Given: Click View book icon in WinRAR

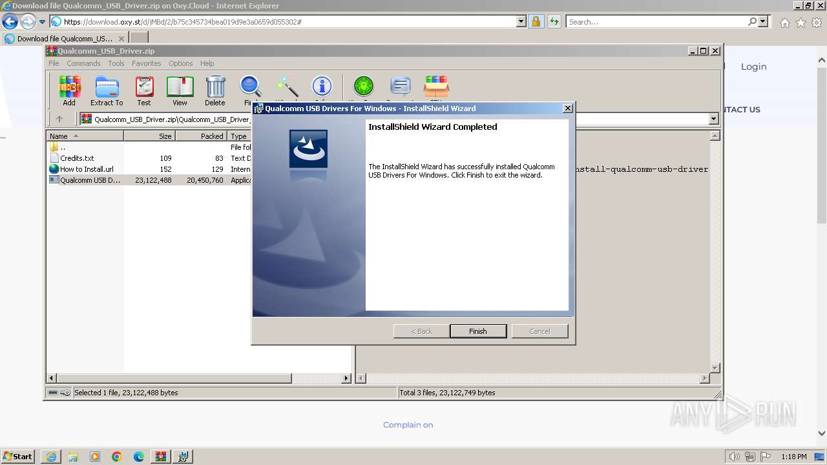Looking at the screenshot, I should [180, 90].
